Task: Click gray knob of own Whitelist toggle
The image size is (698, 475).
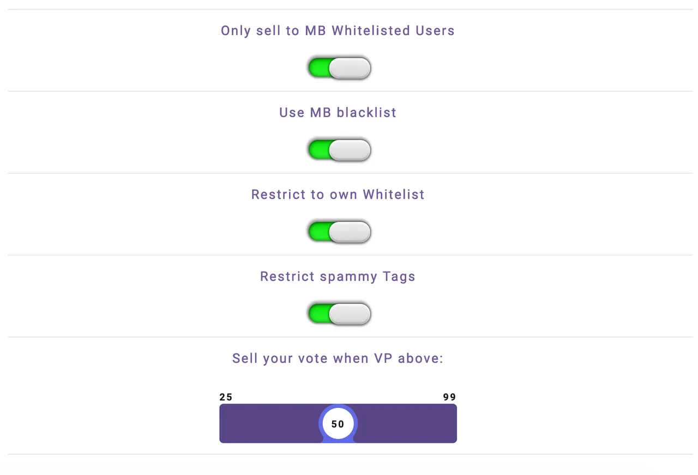Action: pyautogui.click(x=350, y=232)
